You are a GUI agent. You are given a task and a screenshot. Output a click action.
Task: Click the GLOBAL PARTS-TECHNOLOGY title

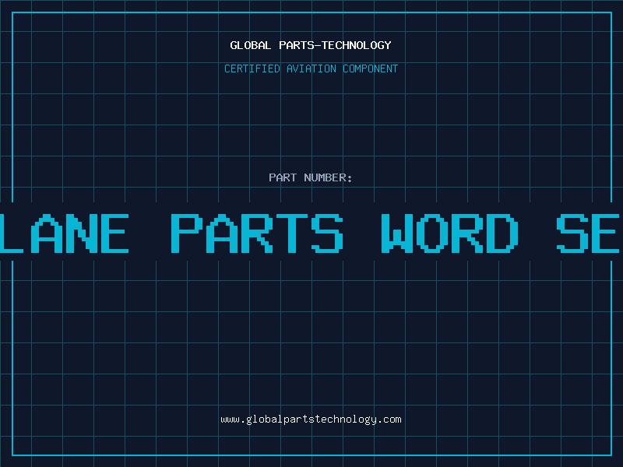coord(311,45)
